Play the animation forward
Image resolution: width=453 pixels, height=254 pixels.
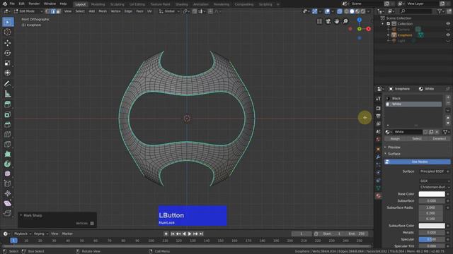(x=190, y=234)
